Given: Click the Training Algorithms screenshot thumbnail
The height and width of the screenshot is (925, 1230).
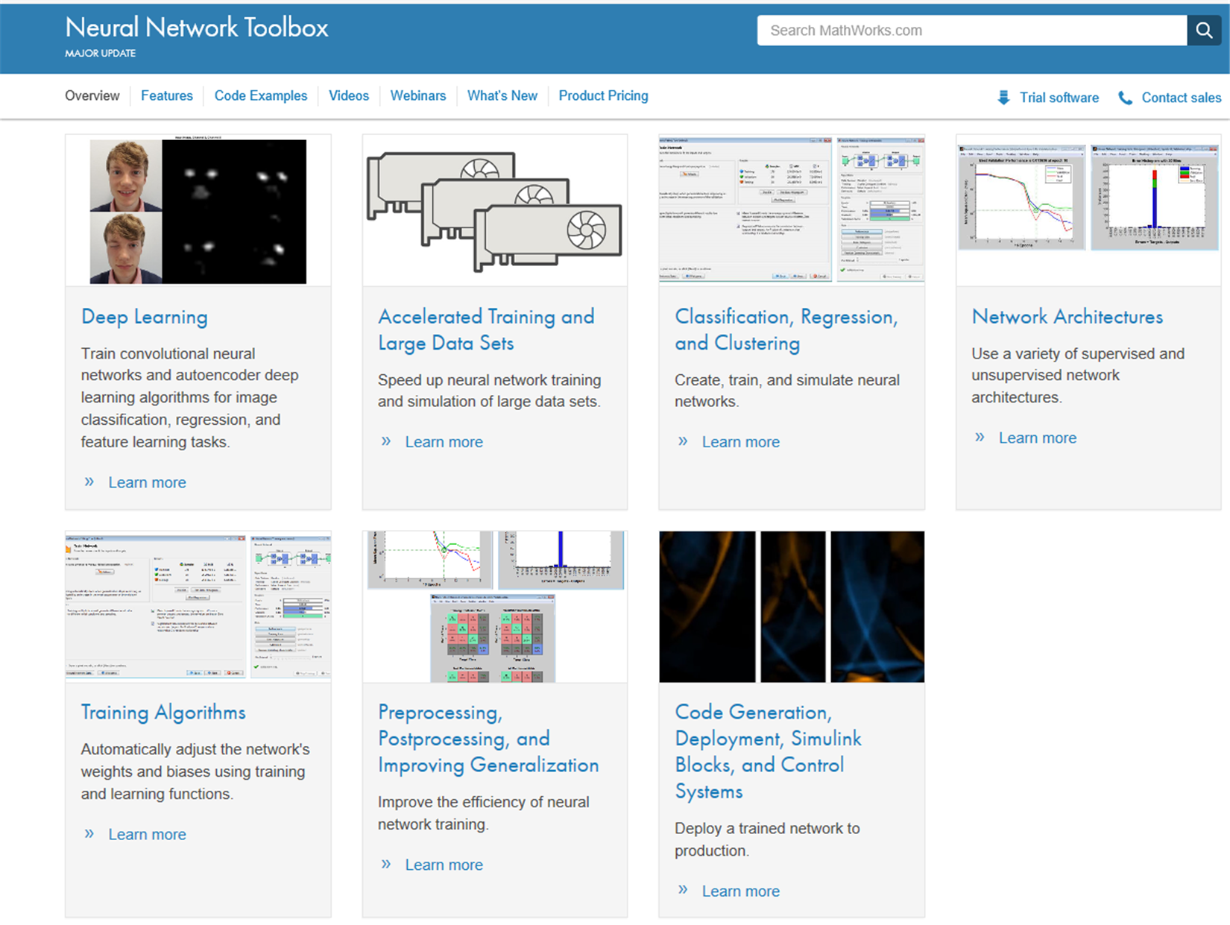Looking at the screenshot, I should [198, 606].
